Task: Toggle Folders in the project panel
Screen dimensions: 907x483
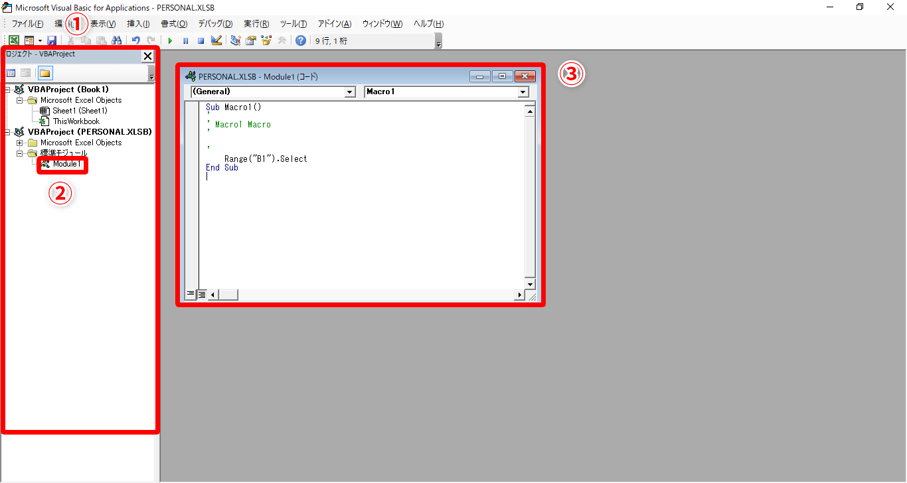Action: (x=44, y=73)
